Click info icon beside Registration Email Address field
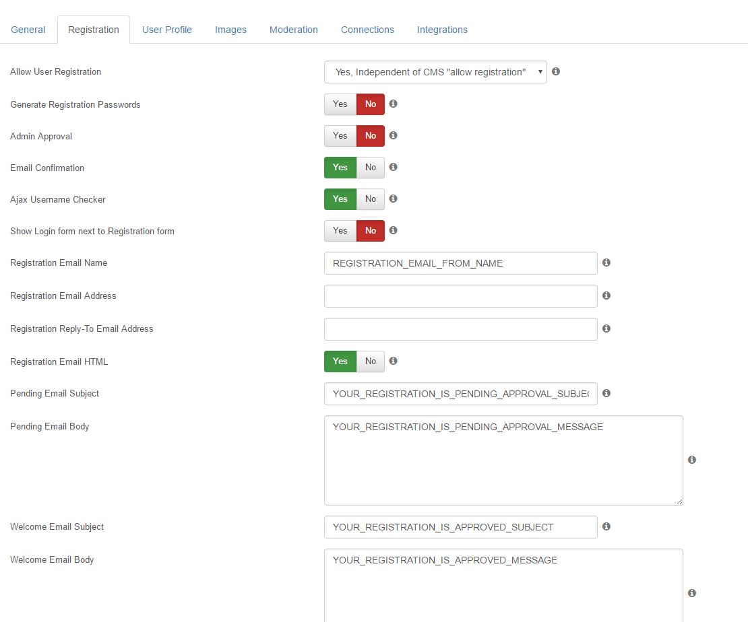This screenshot has width=748, height=622. tap(606, 296)
